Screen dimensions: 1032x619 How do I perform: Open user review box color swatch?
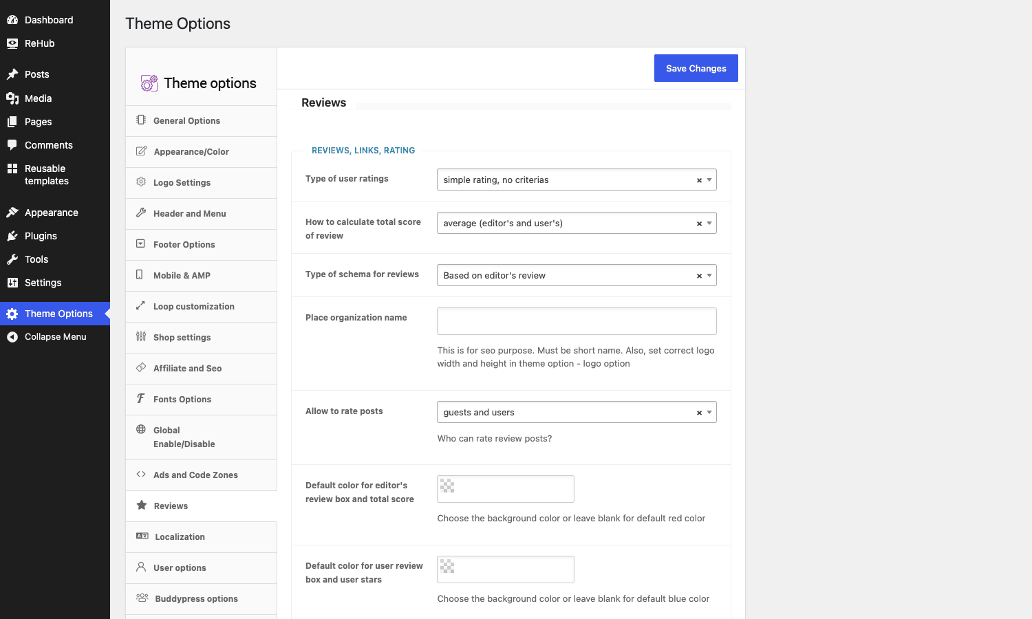coord(447,567)
